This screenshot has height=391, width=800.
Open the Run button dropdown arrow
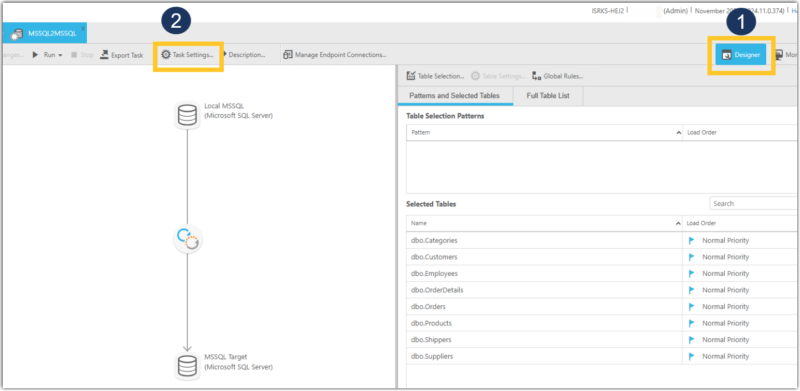point(61,54)
